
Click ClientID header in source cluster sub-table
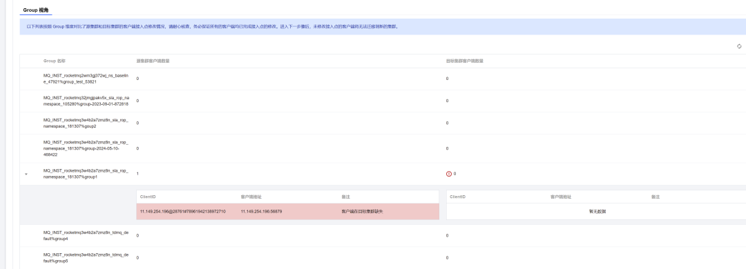148,197
